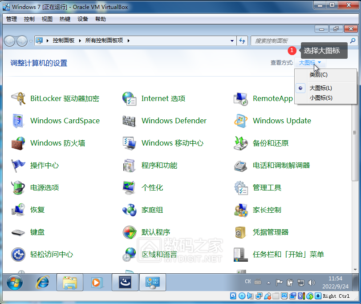Click the back navigation button
The width and height of the screenshot is (361, 304).
tap(9, 41)
